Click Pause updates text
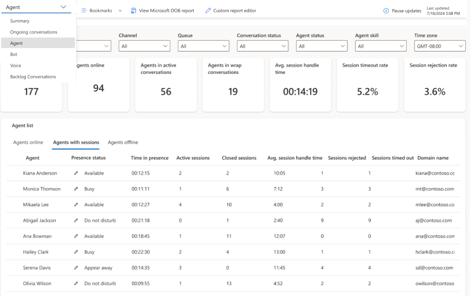Viewport: 470px width, 296px height. 406,11
